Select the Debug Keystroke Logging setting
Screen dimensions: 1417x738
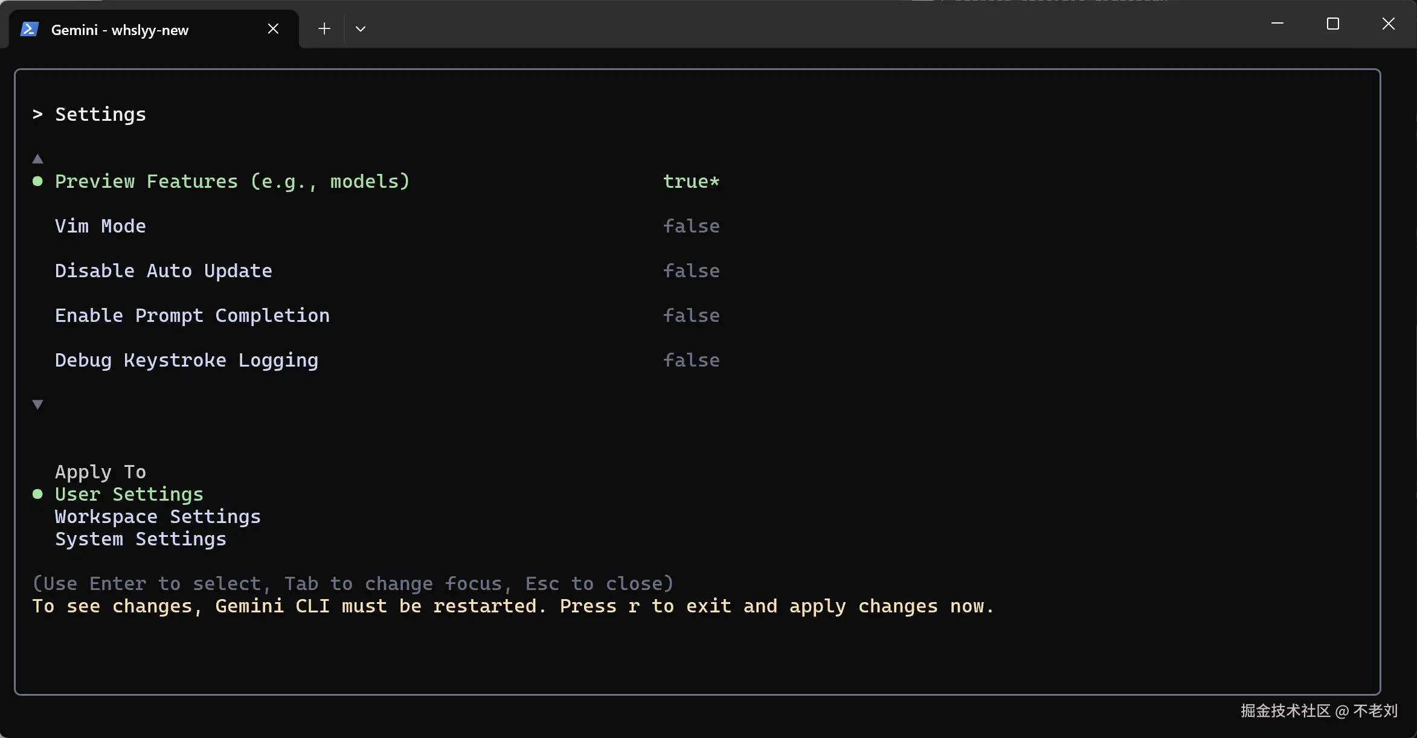[186, 360]
